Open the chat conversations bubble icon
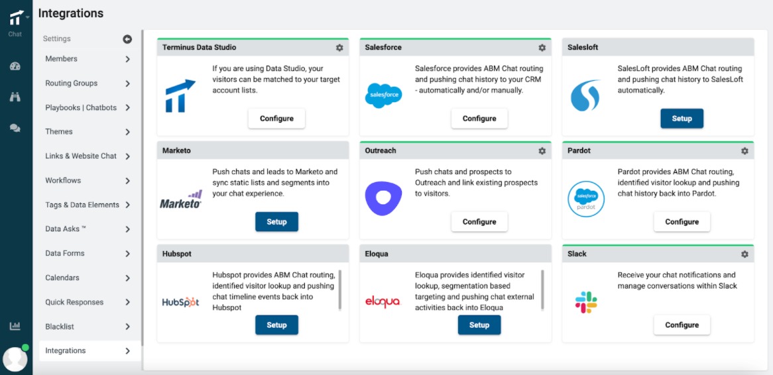 pos(15,128)
